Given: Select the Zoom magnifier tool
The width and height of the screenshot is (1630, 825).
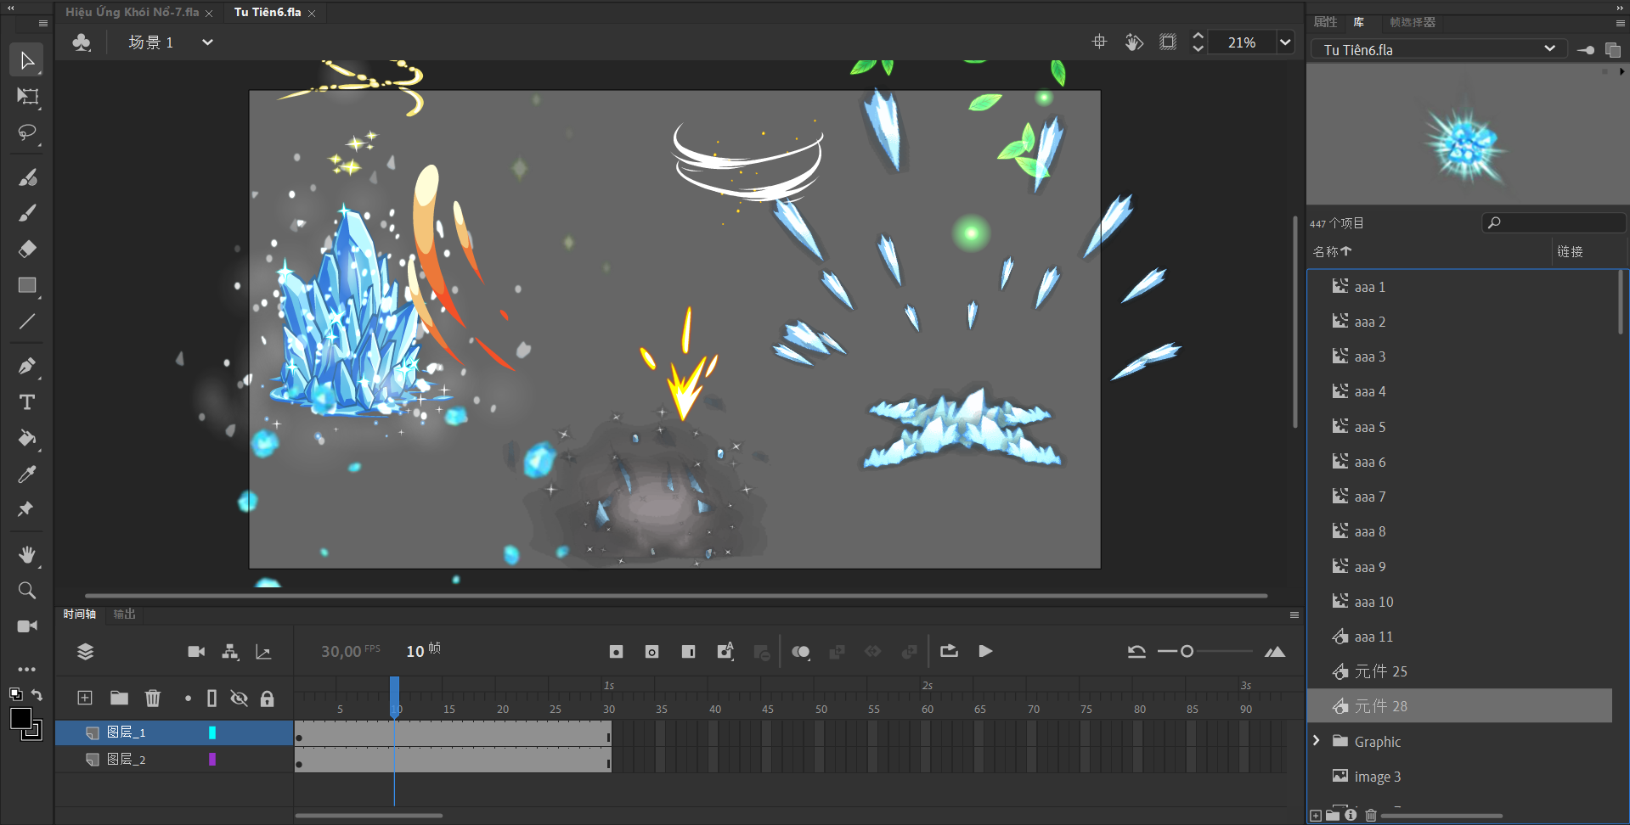Looking at the screenshot, I should click(x=27, y=591).
